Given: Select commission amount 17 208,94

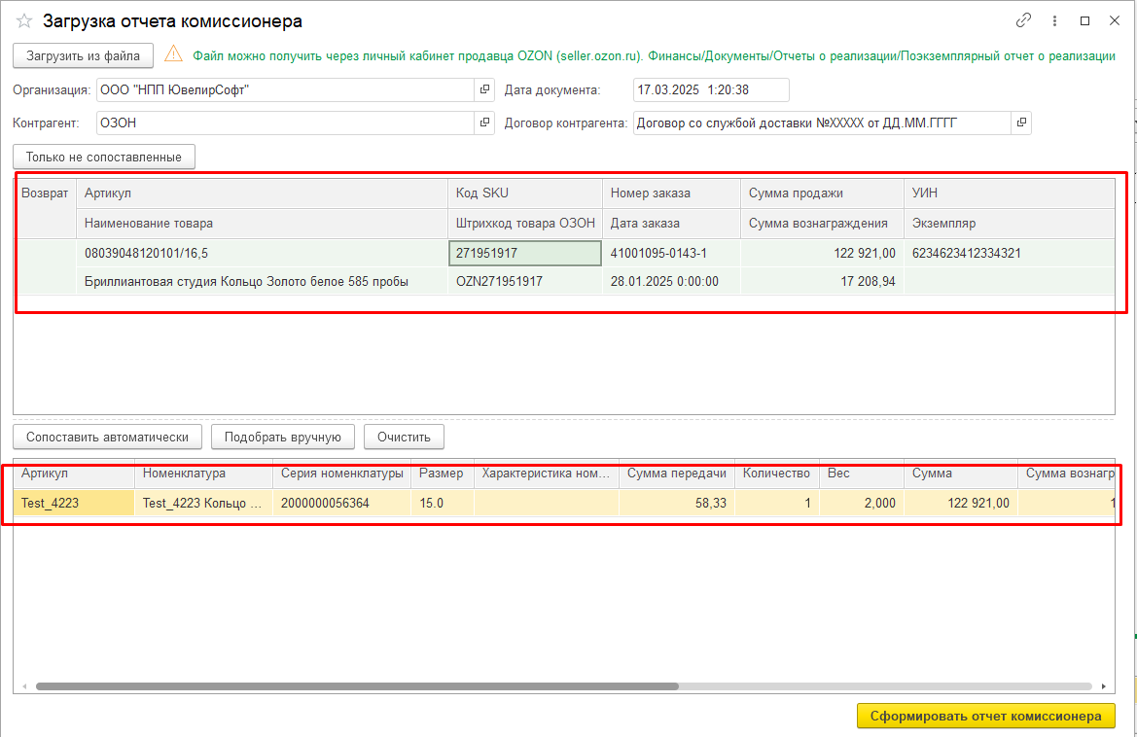Looking at the screenshot, I should click(822, 281).
